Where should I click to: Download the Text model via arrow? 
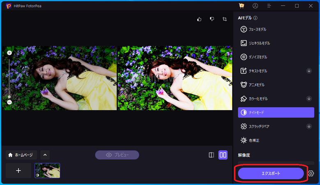pyautogui.click(x=309, y=71)
